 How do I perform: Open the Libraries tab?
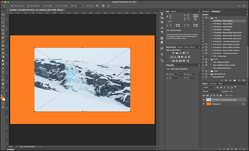[x=192, y=47]
